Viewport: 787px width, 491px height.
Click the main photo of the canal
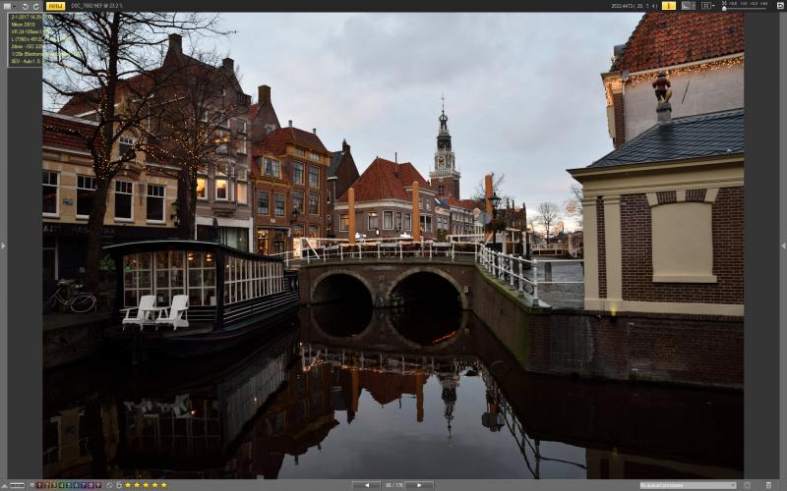click(393, 245)
